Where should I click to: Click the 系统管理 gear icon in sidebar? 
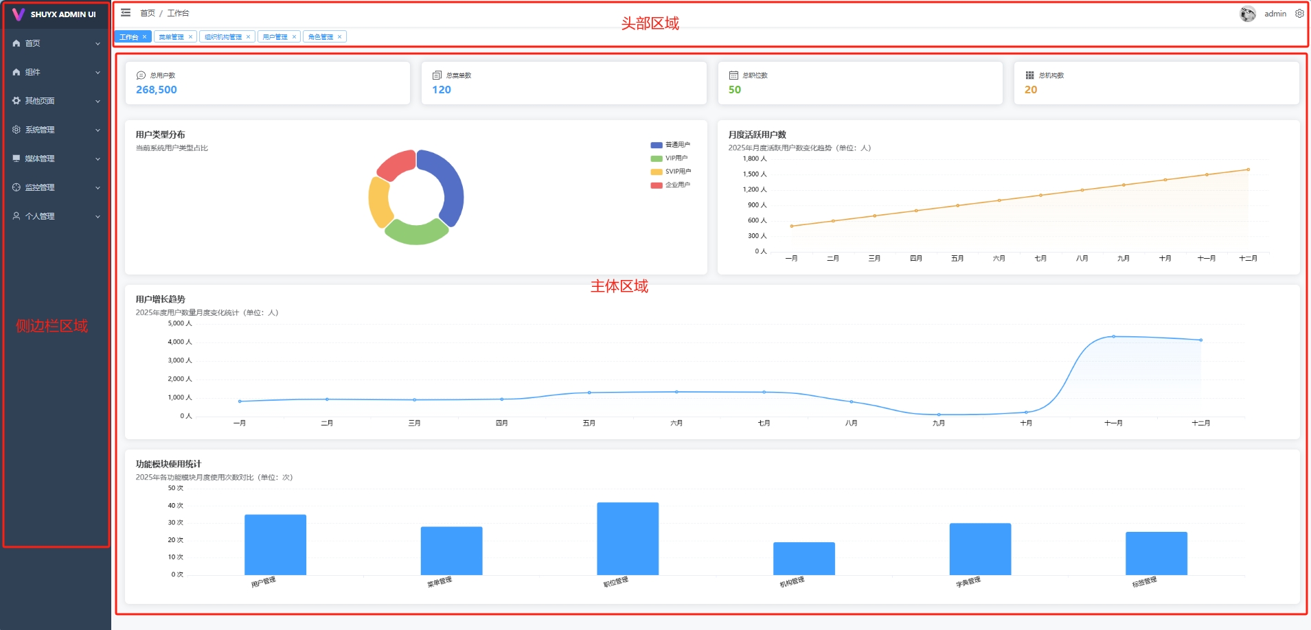16,130
